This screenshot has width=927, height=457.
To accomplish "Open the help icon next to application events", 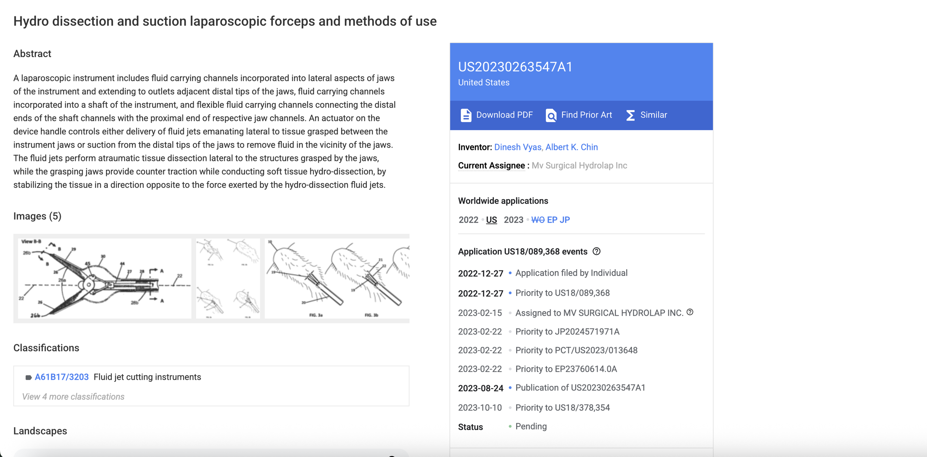I will click(x=596, y=251).
